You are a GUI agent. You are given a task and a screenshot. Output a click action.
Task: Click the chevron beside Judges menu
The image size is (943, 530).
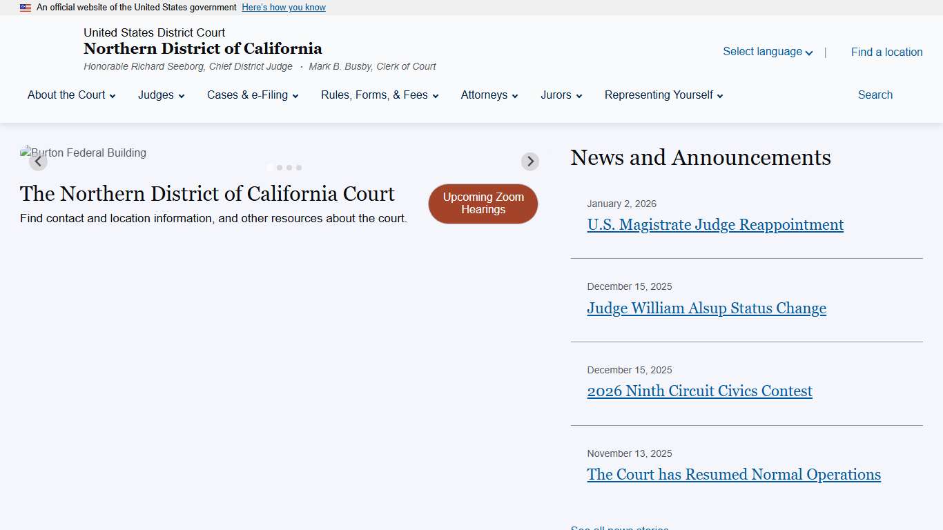pyautogui.click(x=182, y=96)
